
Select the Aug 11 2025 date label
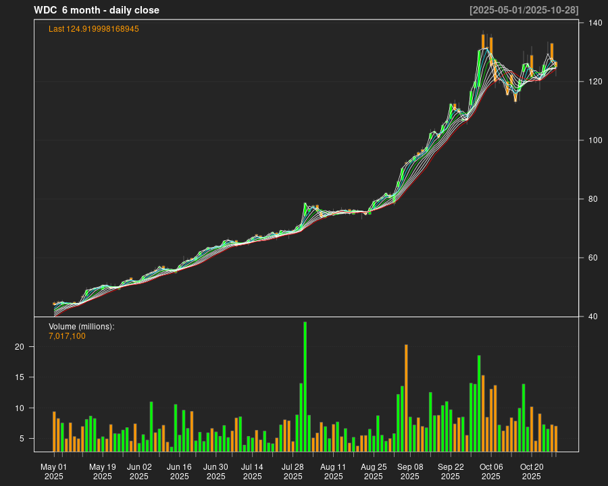click(x=333, y=471)
